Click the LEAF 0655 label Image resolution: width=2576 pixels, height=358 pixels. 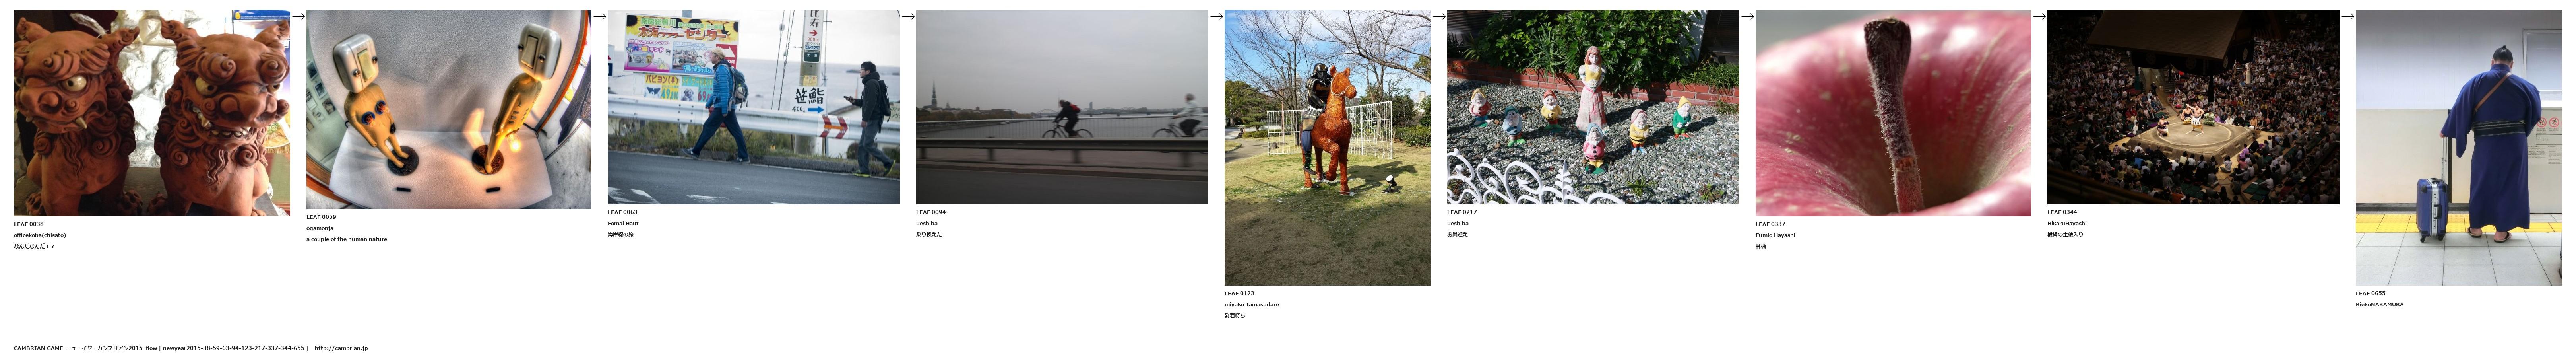[x=2371, y=293]
